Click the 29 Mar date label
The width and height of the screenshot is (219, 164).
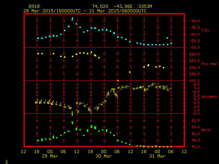pos(50,156)
